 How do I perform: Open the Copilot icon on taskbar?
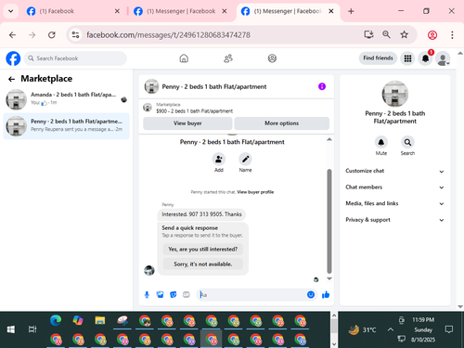click(x=78, y=320)
